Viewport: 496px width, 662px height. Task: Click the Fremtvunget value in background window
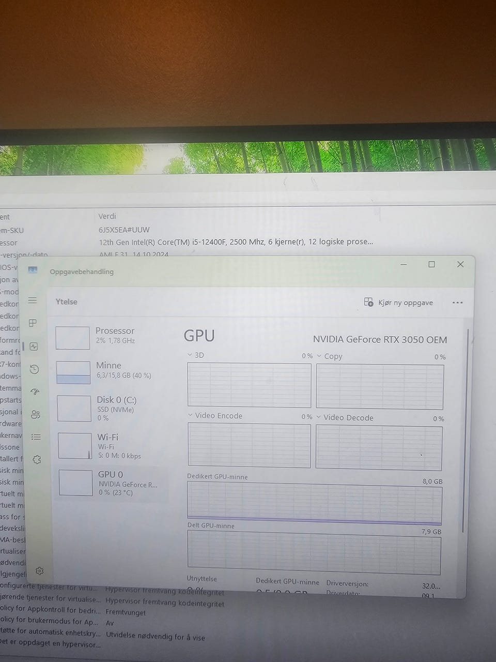[x=126, y=612]
